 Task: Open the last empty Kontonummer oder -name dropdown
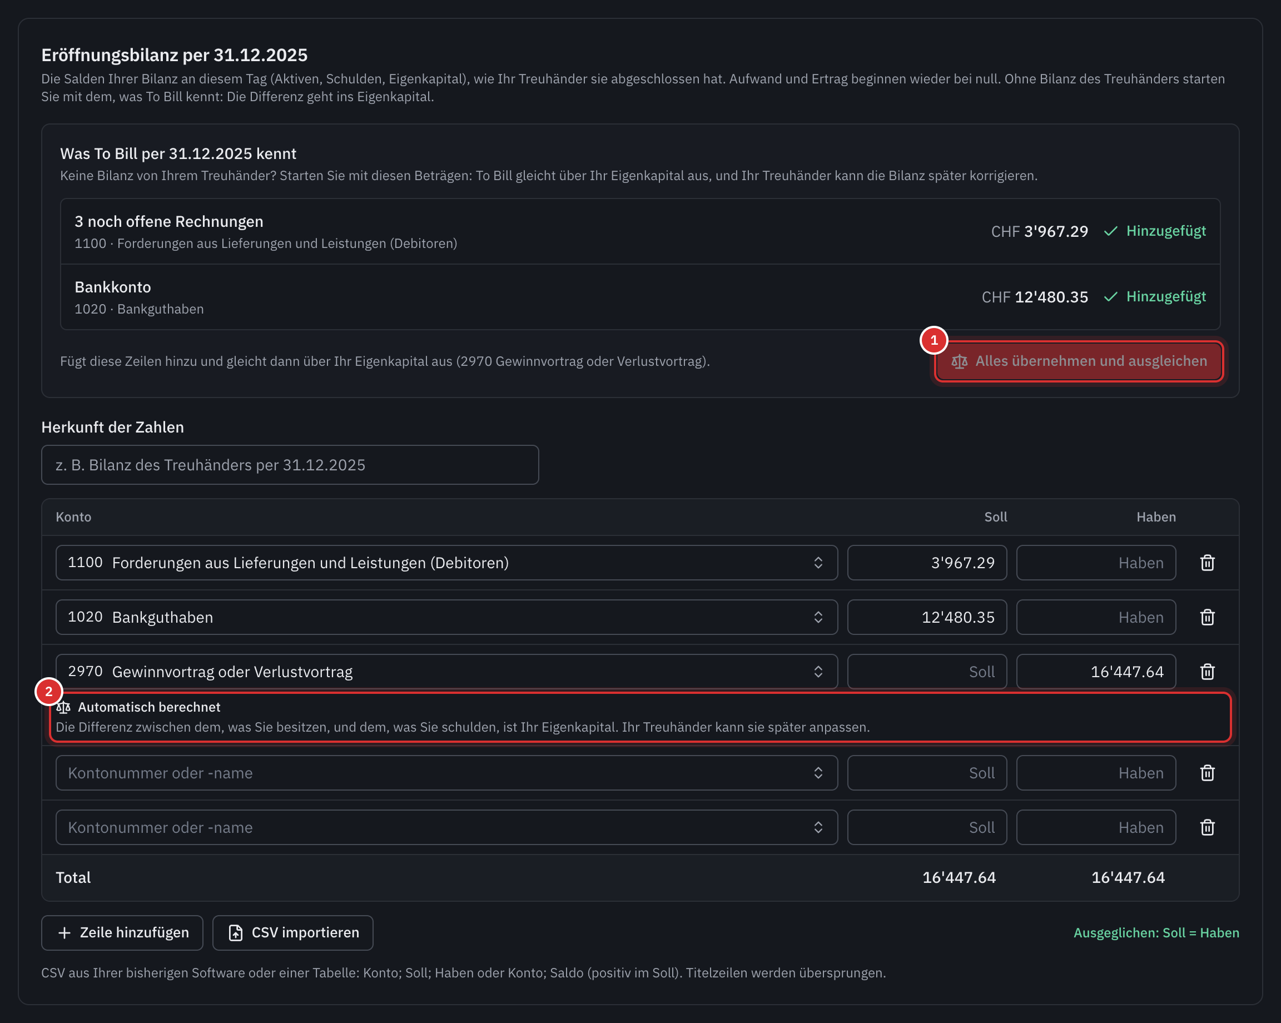click(446, 827)
